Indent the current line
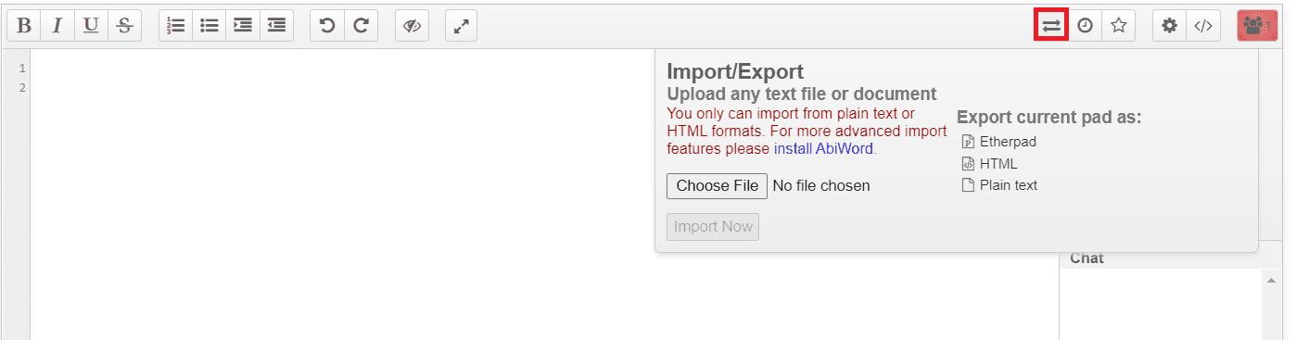The width and height of the screenshot is (1296, 340). tap(243, 26)
